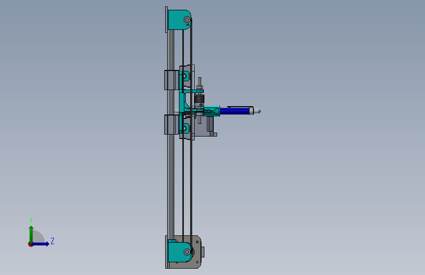
Task: Select the lower grey bearing block on the rod
Action: click(172, 124)
